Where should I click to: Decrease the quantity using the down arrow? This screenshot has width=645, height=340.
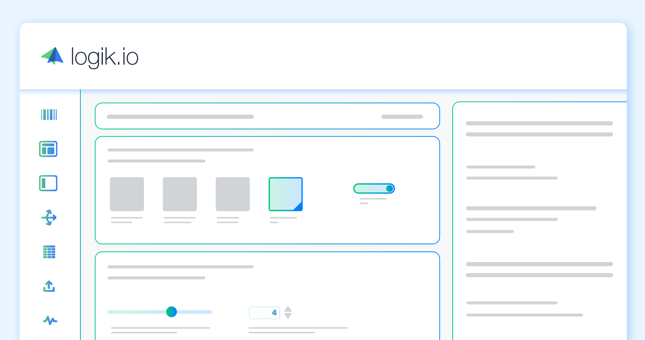288,316
